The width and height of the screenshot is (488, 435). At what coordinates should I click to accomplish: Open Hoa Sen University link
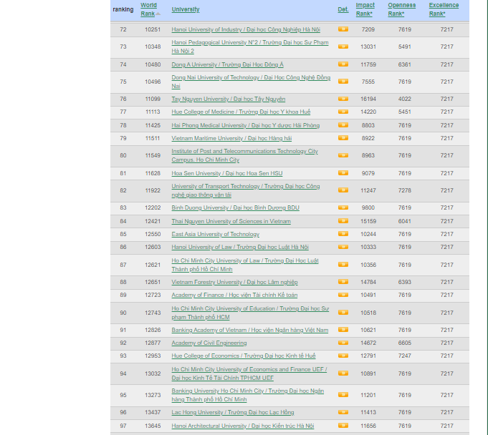[227, 173]
